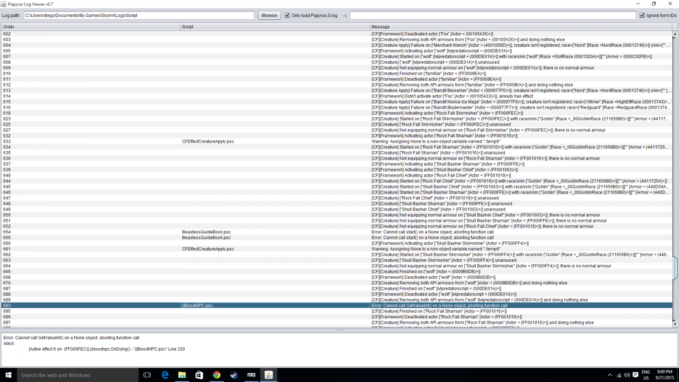Click the Script column header
The image size is (679, 382).
click(x=275, y=27)
